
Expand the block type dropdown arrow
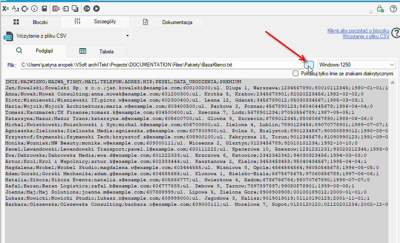127,36
